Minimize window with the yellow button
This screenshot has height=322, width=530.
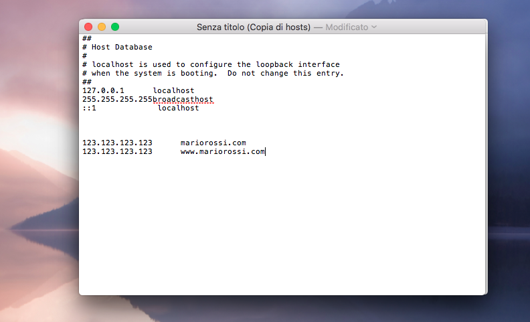click(x=102, y=27)
